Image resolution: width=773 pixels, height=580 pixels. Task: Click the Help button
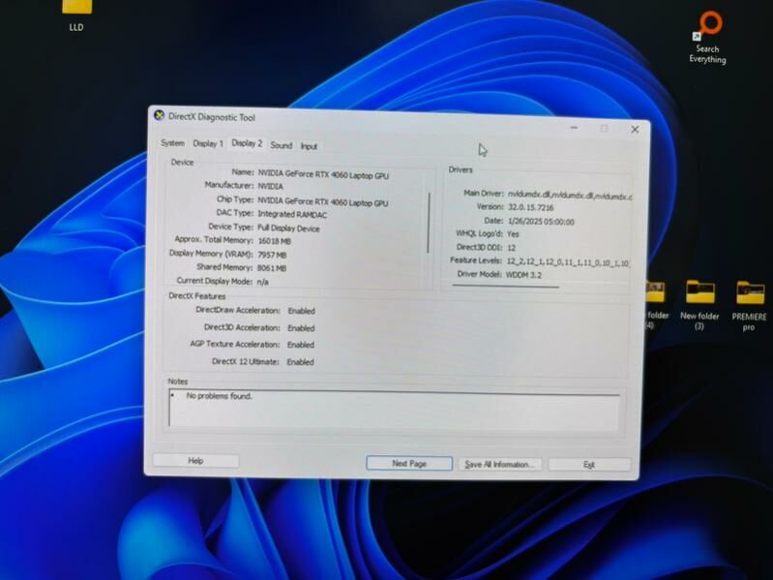point(195,461)
